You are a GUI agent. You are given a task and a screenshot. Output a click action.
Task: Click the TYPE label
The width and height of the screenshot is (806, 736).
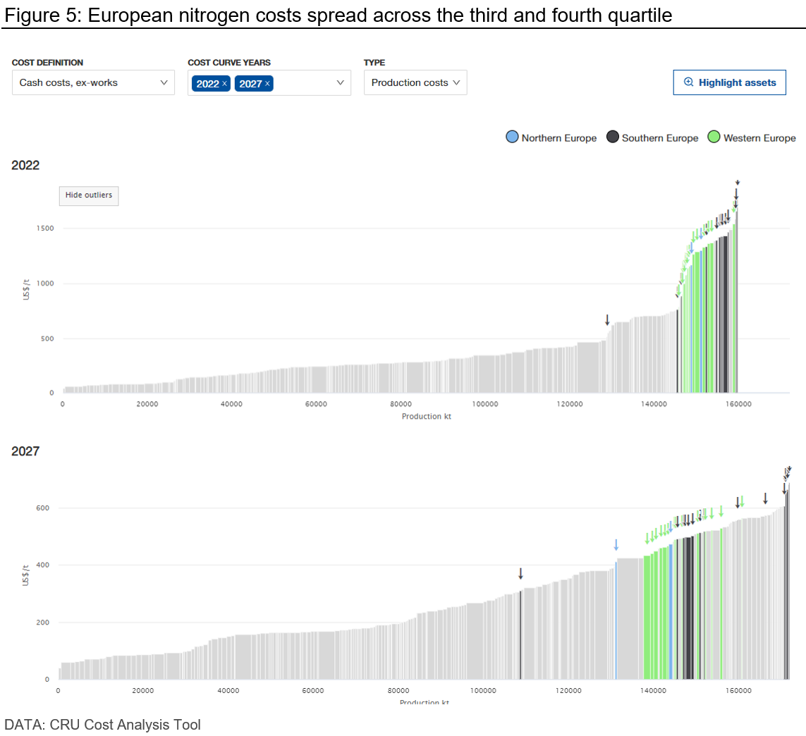point(374,62)
